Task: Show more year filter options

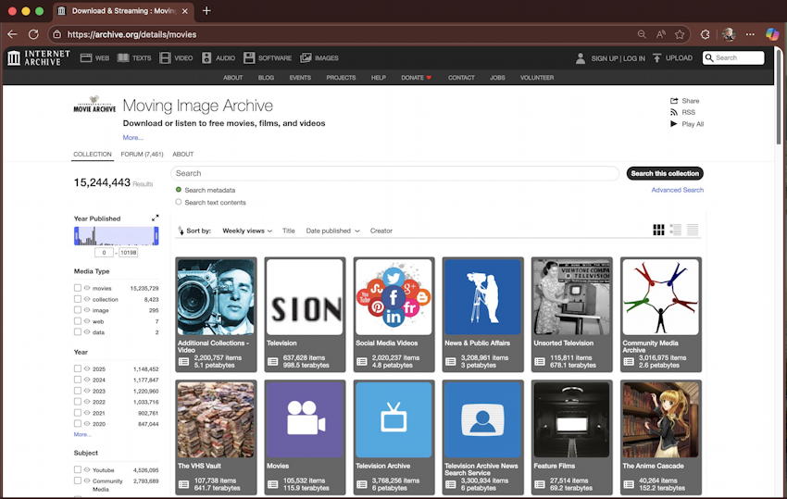Action: (81, 434)
